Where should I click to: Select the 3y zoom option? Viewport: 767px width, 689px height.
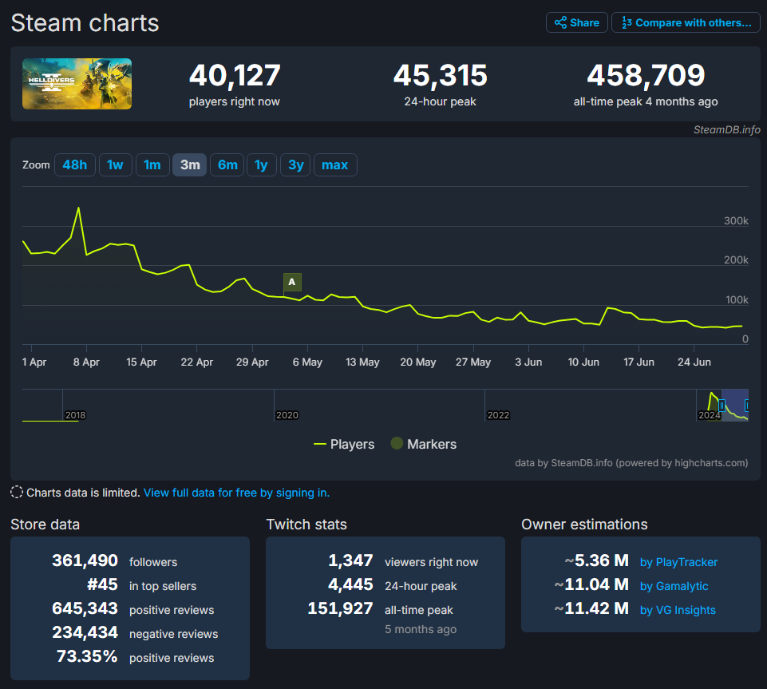click(x=295, y=165)
